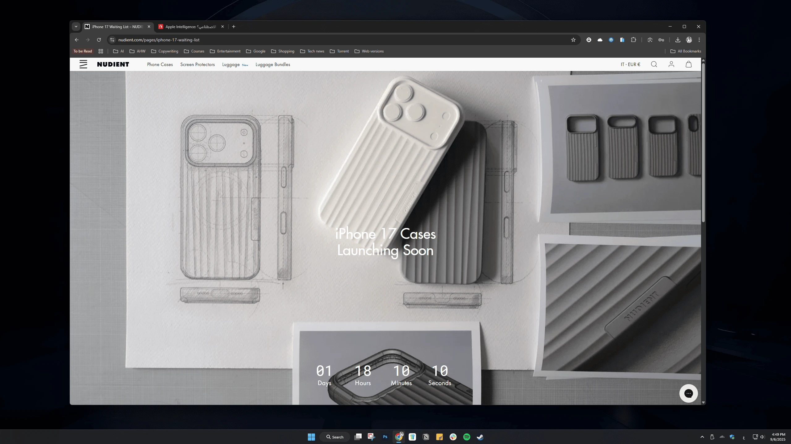The height and width of the screenshot is (444, 791).
Task: Open the volume control in tray
Action: [762, 437]
